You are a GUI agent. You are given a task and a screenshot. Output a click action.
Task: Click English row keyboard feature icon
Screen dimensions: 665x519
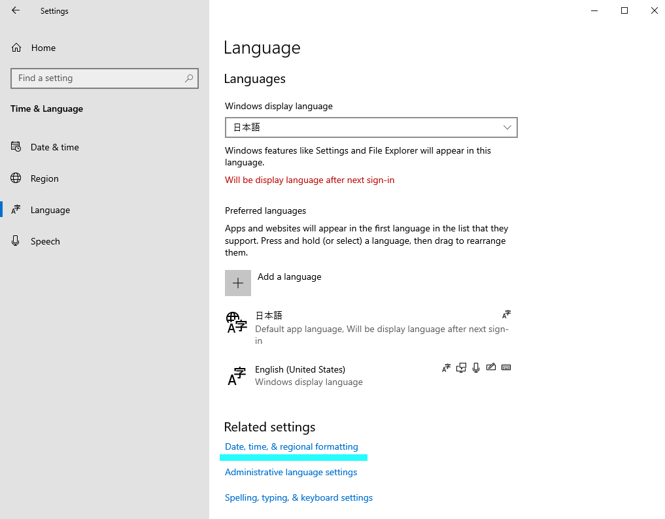tap(506, 367)
